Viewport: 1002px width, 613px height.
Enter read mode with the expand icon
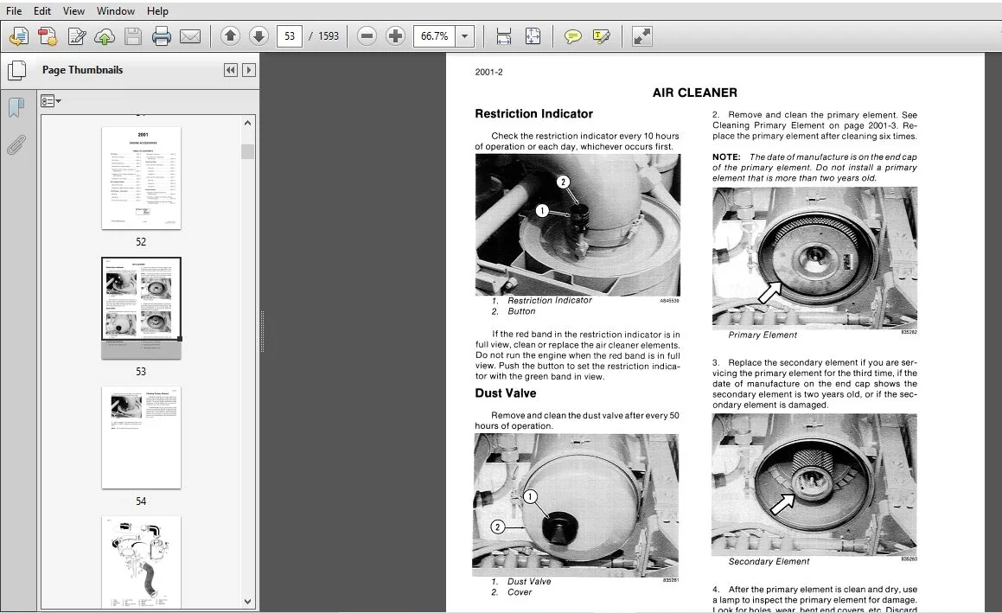(641, 36)
